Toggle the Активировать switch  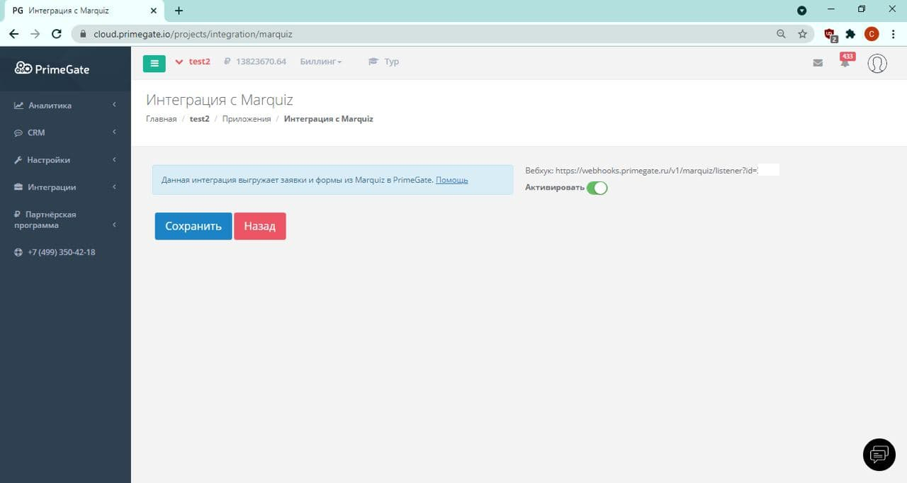tap(597, 188)
